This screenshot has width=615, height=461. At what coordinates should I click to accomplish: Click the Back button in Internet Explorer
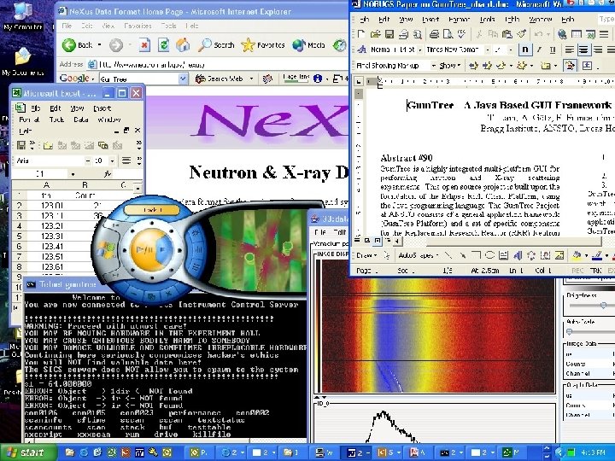click(78, 45)
